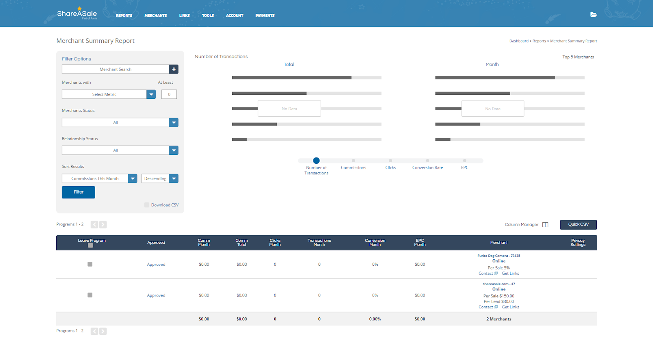The width and height of the screenshot is (653, 350).
Task: Click the Contact icon for Furbo Dog Camera
Action: [x=496, y=274]
